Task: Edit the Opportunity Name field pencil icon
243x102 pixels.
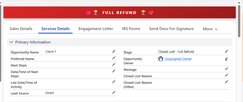Action: point(114,51)
